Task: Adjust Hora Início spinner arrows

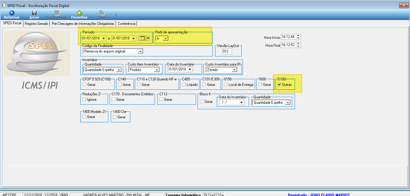Action: click(x=298, y=37)
